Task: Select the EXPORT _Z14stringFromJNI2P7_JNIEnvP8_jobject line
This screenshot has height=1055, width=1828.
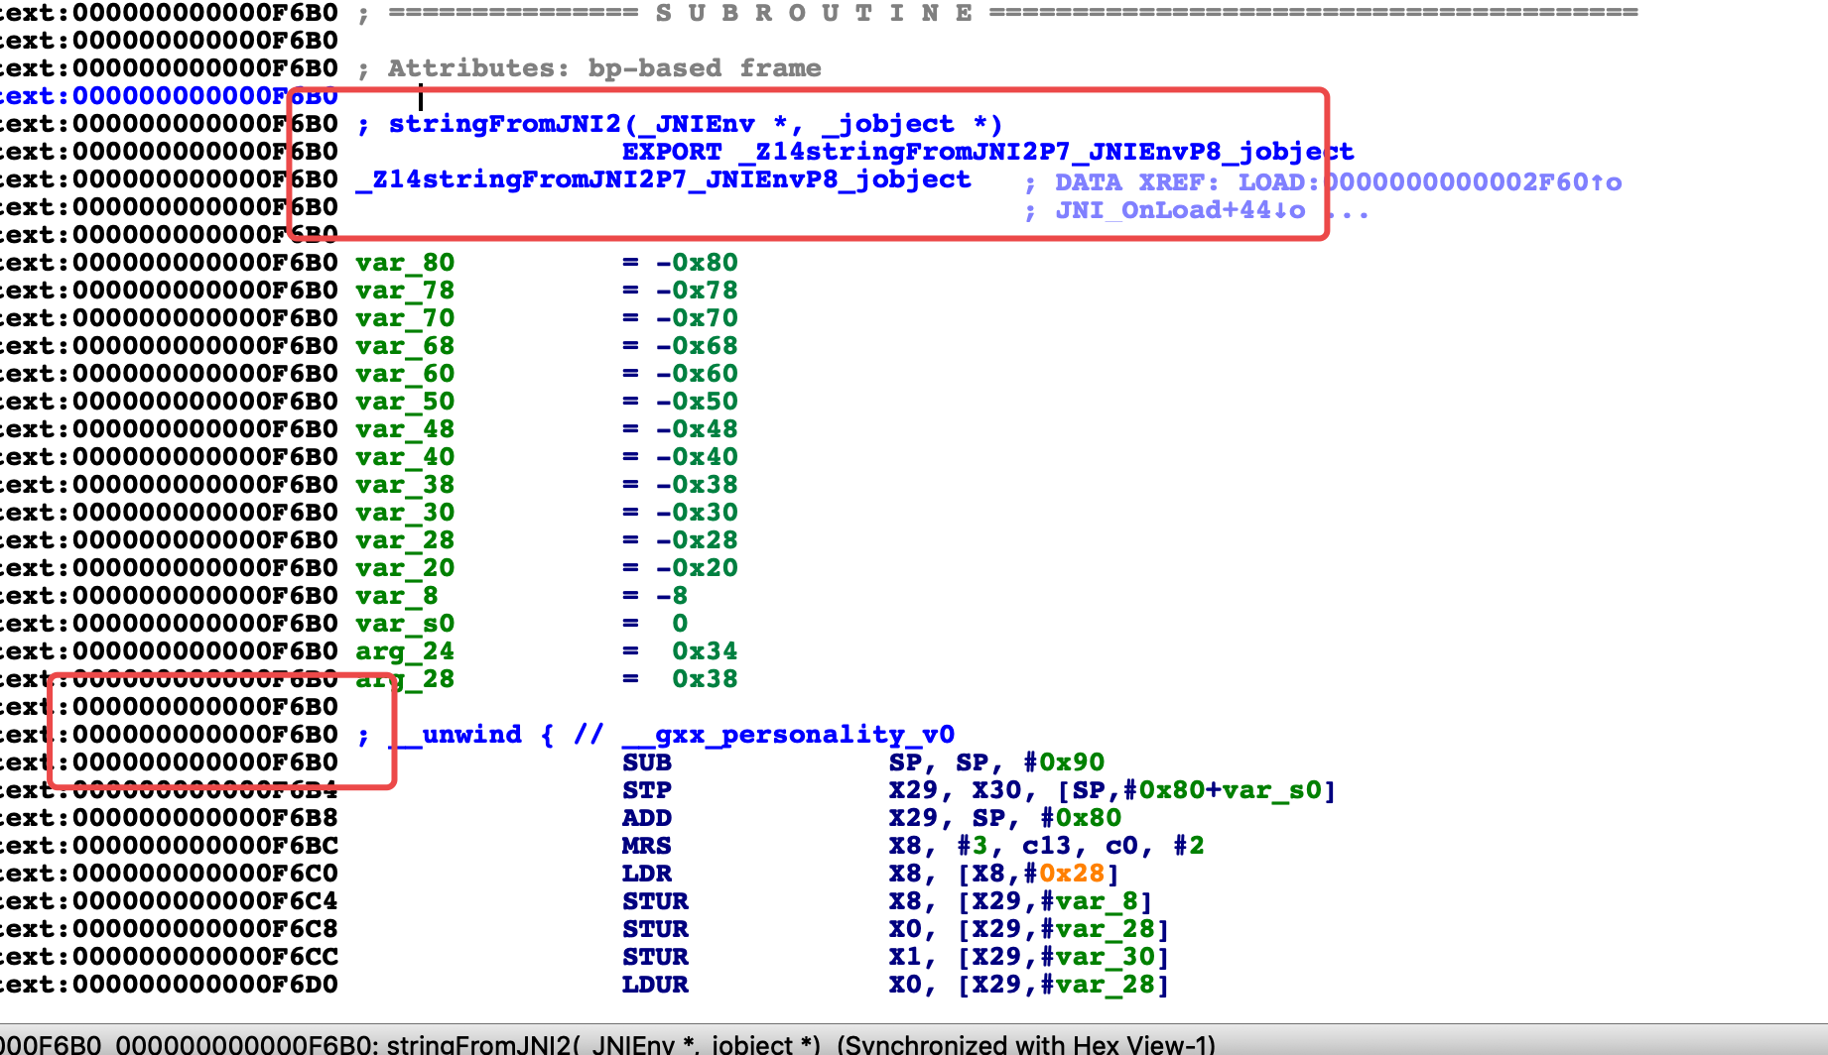Action: (987, 152)
